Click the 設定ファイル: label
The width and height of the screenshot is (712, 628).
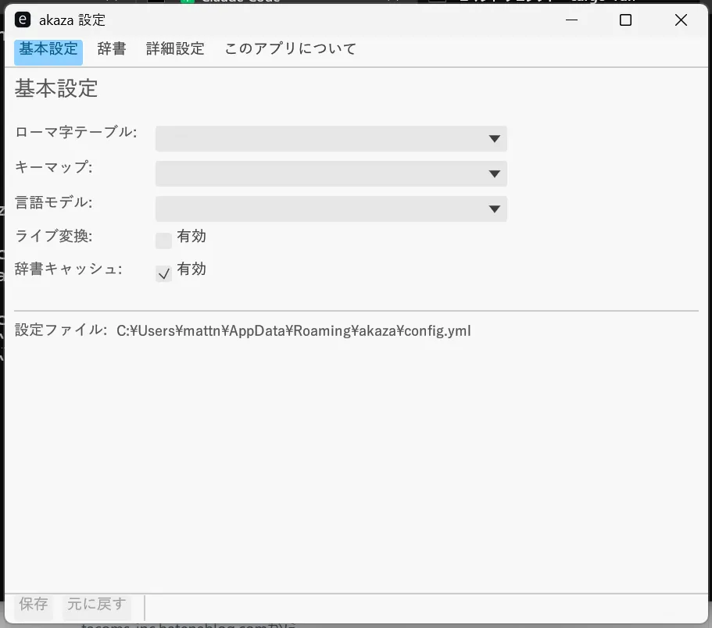[61, 330]
